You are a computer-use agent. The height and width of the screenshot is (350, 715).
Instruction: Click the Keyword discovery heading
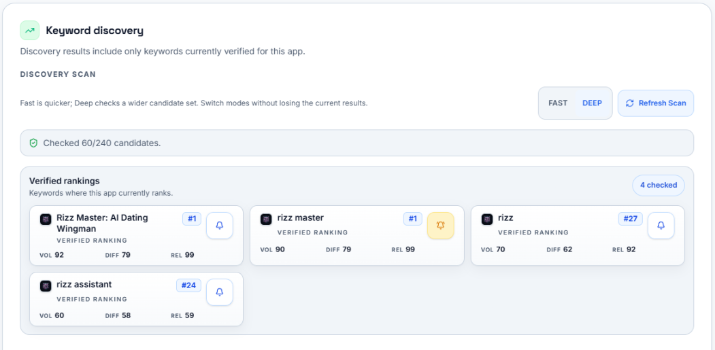(x=95, y=31)
